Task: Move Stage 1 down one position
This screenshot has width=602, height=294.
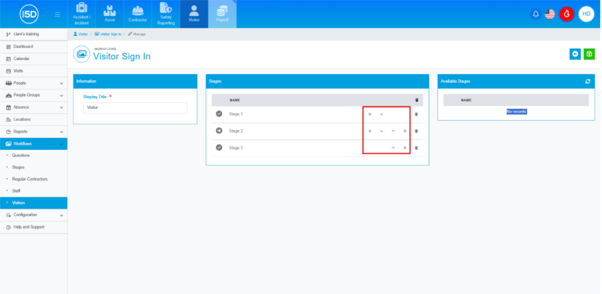Action: (381, 114)
